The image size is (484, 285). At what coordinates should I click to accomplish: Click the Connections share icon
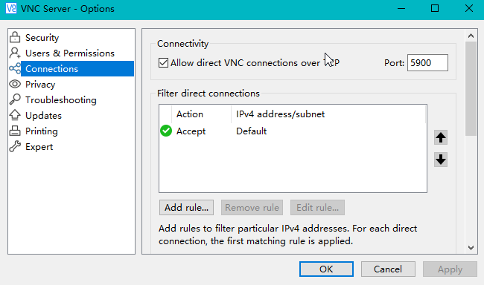15,68
